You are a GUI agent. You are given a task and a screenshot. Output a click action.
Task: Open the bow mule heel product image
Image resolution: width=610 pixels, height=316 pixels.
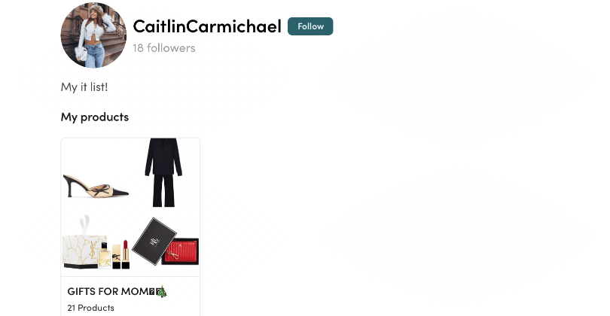[96, 173]
